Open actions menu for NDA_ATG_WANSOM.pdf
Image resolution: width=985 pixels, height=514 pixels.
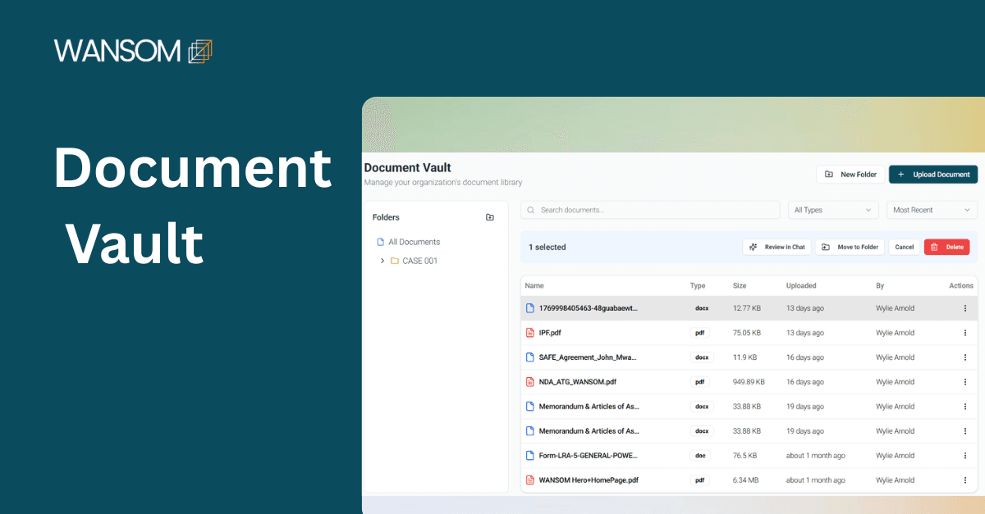(x=964, y=382)
